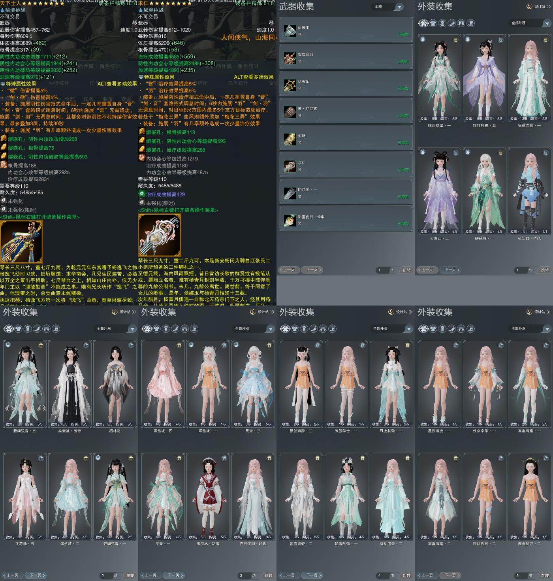Click the page number field showing 2
The image size is (553, 581).
(x=106, y=575)
